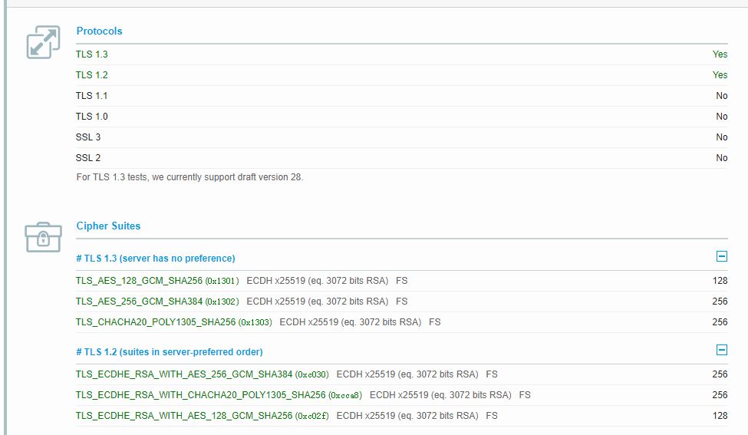The width and height of the screenshot is (748, 435).
Task: Click the No value for SSL 2
Action: click(x=722, y=158)
